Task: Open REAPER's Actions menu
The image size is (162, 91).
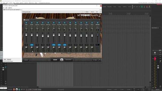Action: 26,3
